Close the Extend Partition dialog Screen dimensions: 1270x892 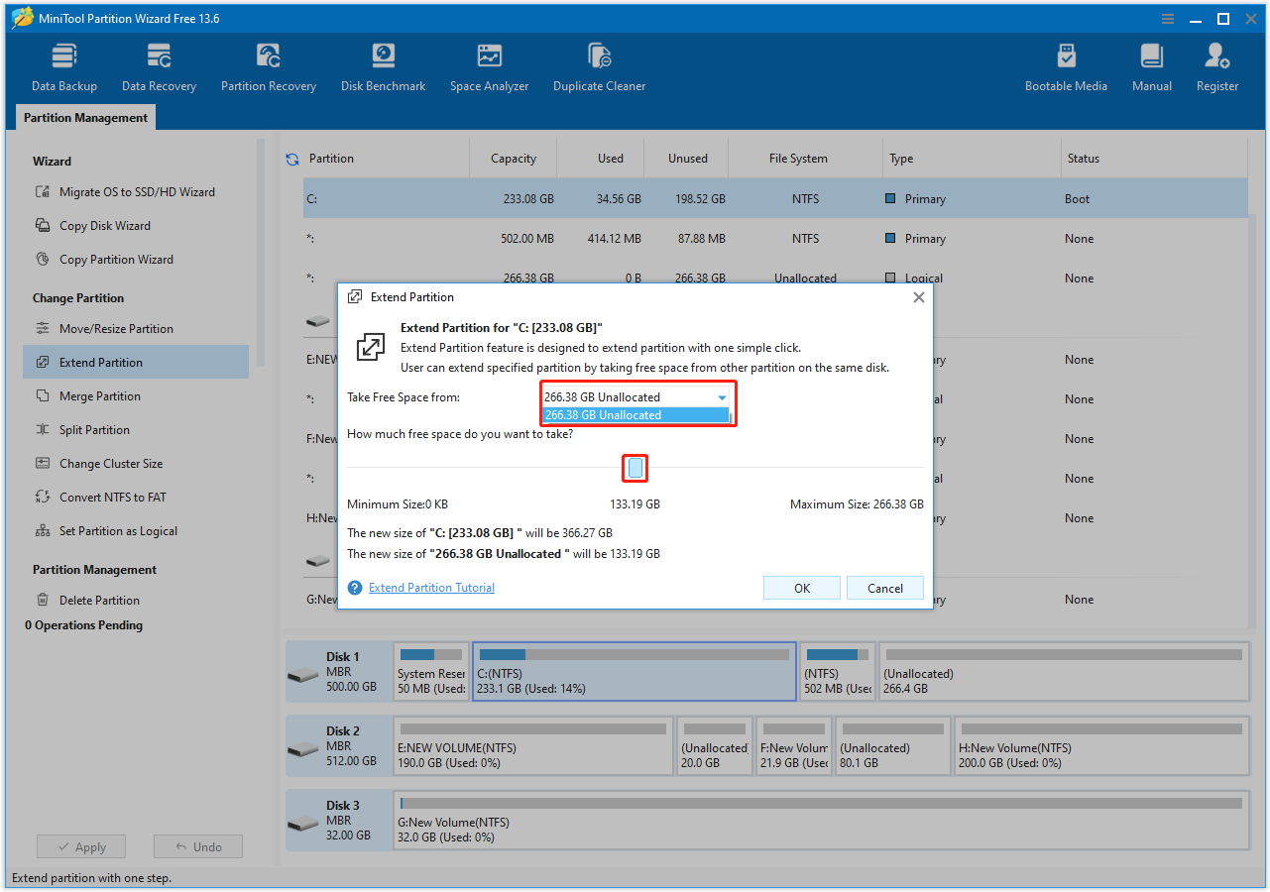[918, 297]
